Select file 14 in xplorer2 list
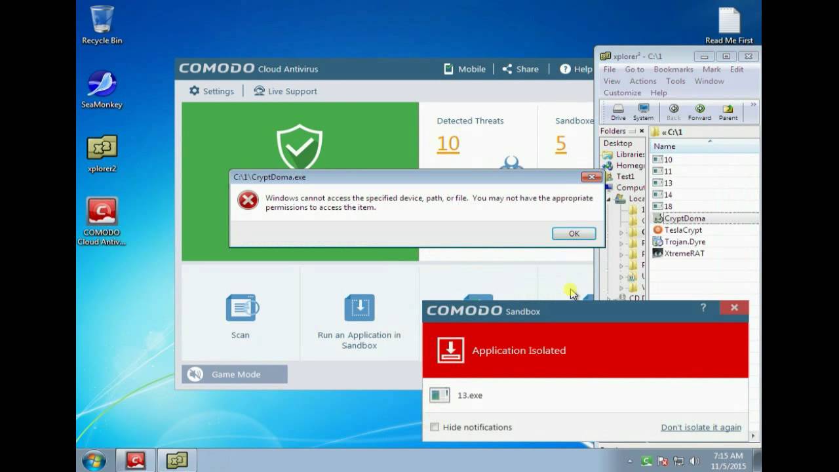The height and width of the screenshot is (472, 839). [x=663, y=195]
